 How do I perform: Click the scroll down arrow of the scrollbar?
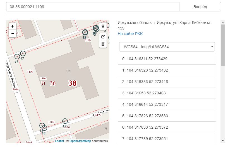[222, 141]
